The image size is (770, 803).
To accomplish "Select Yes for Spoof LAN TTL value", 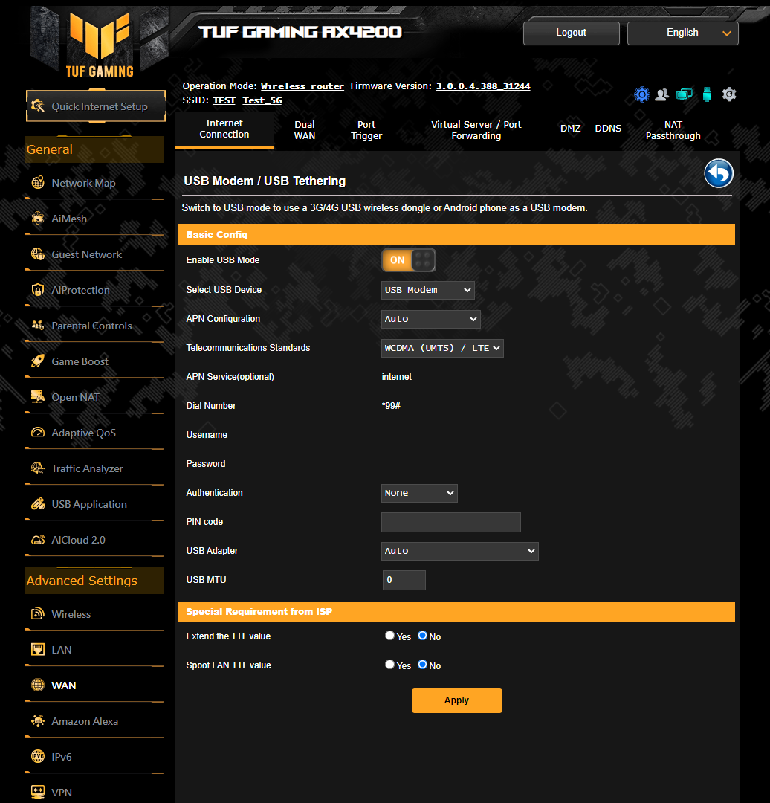I will pos(390,664).
